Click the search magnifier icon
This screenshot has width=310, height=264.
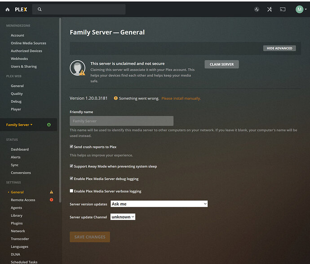[40, 9]
